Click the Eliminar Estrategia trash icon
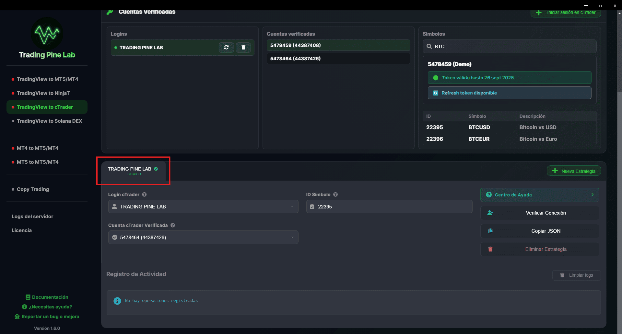The width and height of the screenshot is (622, 334). (490, 249)
